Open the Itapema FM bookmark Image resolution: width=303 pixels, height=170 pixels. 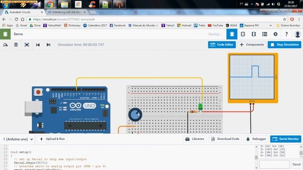click(250, 25)
